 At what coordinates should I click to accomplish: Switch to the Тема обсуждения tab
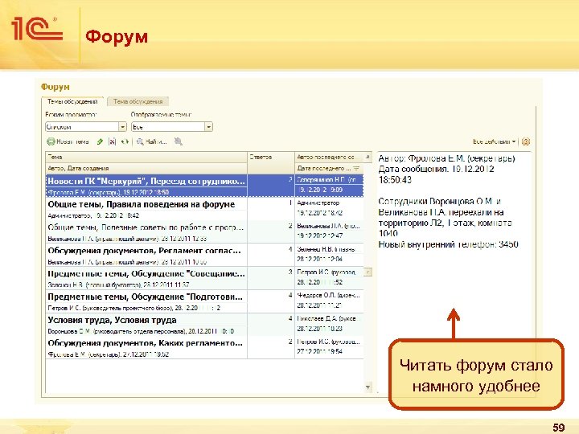click(138, 101)
